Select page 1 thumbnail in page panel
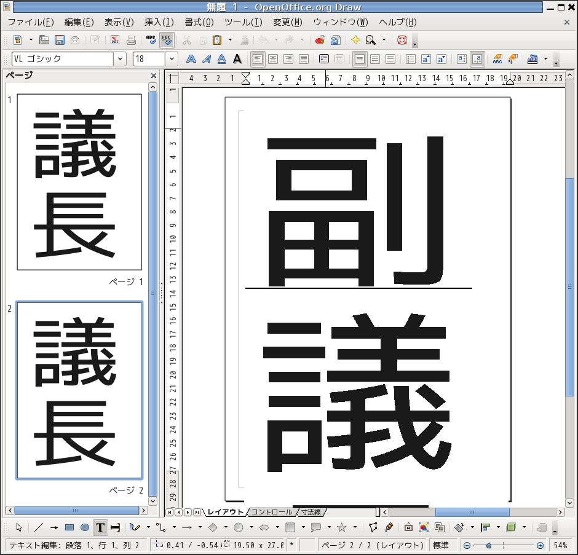This screenshot has height=555, width=578. [79, 182]
